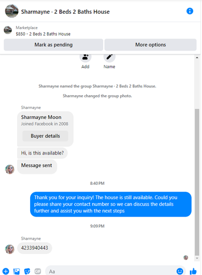Click the pencil Name icon to rename group

pyautogui.click(x=109, y=57)
